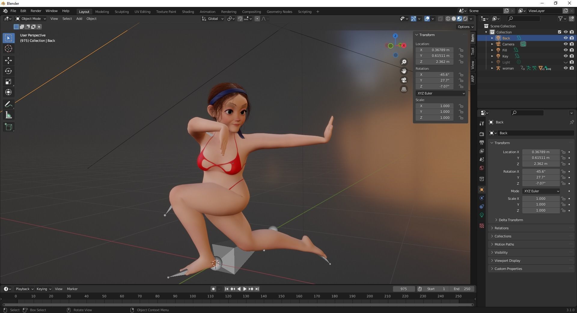This screenshot has height=313, width=577.
Task: Activate the 3D Cursor tool
Action: tap(8, 48)
